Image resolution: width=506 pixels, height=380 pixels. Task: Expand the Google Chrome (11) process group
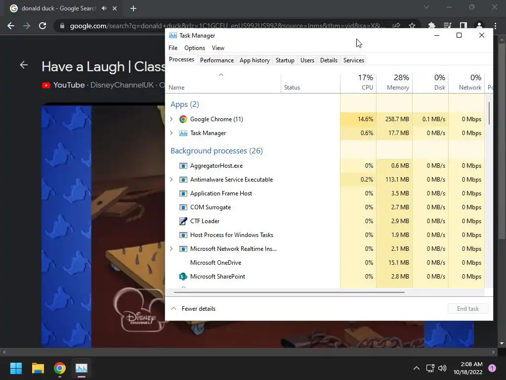point(171,119)
